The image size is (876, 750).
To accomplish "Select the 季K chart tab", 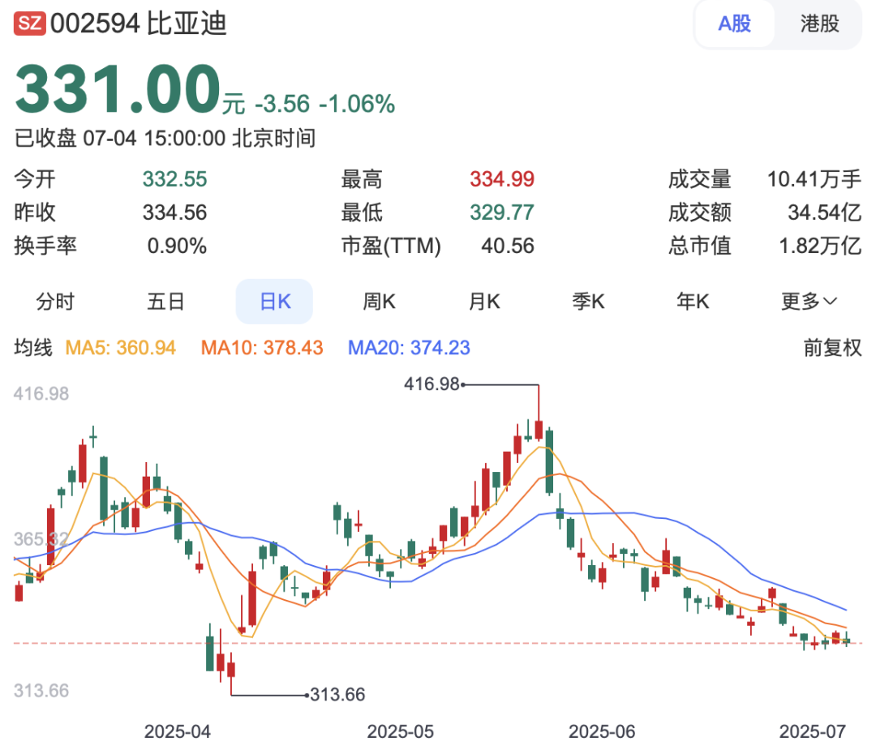I will 588,302.
